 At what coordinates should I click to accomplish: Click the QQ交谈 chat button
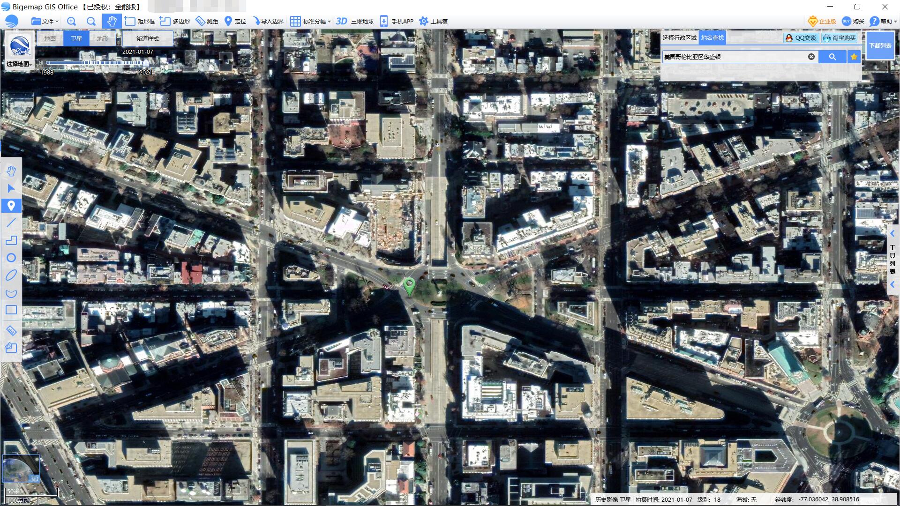coord(801,38)
